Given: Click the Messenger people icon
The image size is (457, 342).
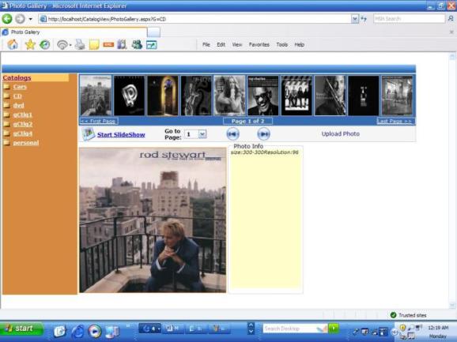Looking at the screenshot, I should pyautogui.click(x=137, y=44).
